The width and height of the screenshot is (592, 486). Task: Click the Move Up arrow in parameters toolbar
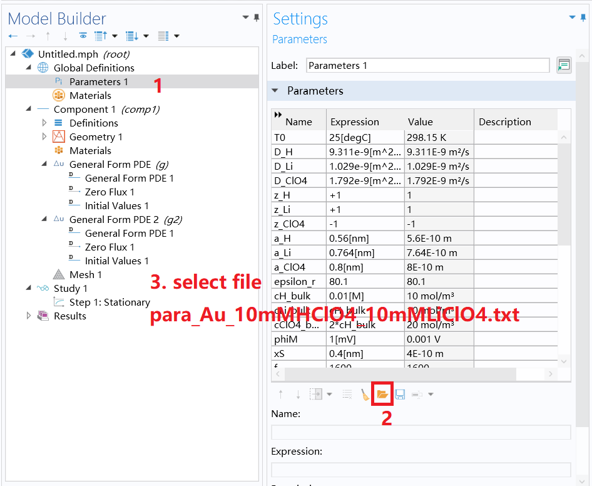pos(280,394)
